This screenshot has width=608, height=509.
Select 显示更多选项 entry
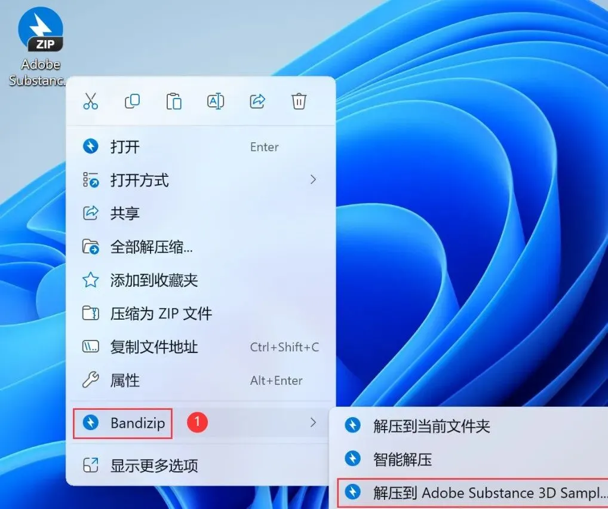(201, 465)
